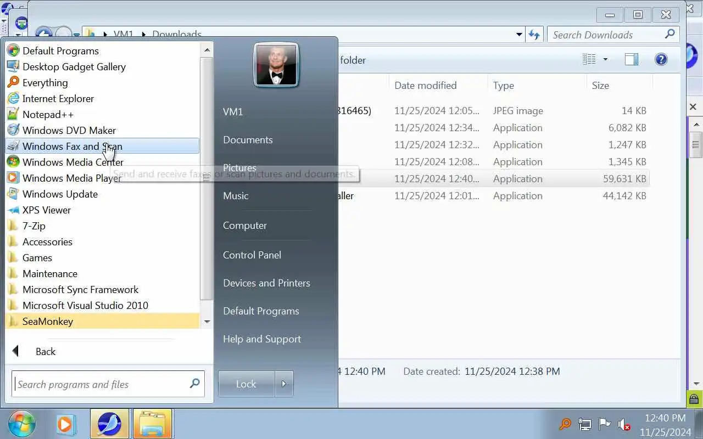Select the 59,631 KB application row

coord(494,178)
